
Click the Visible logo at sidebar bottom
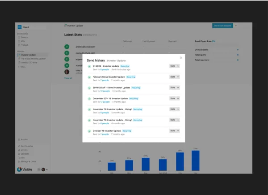(x=25, y=169)
